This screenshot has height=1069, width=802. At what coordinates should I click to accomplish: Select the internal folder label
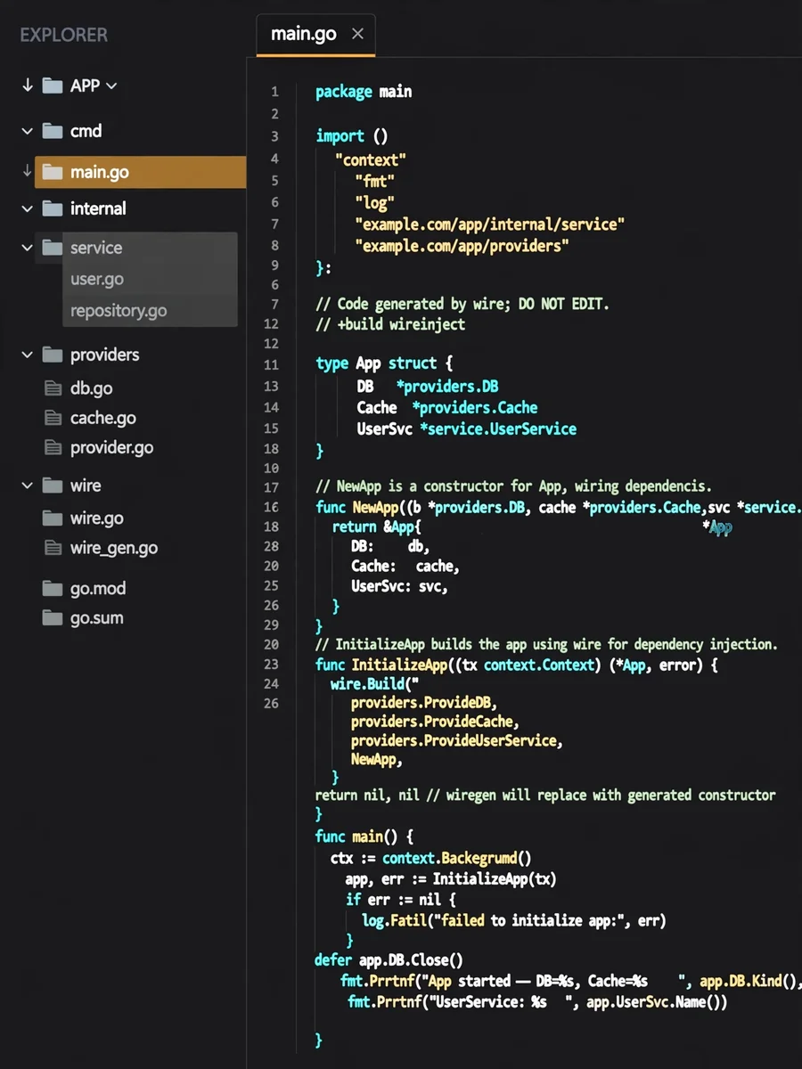pos(98,208)
